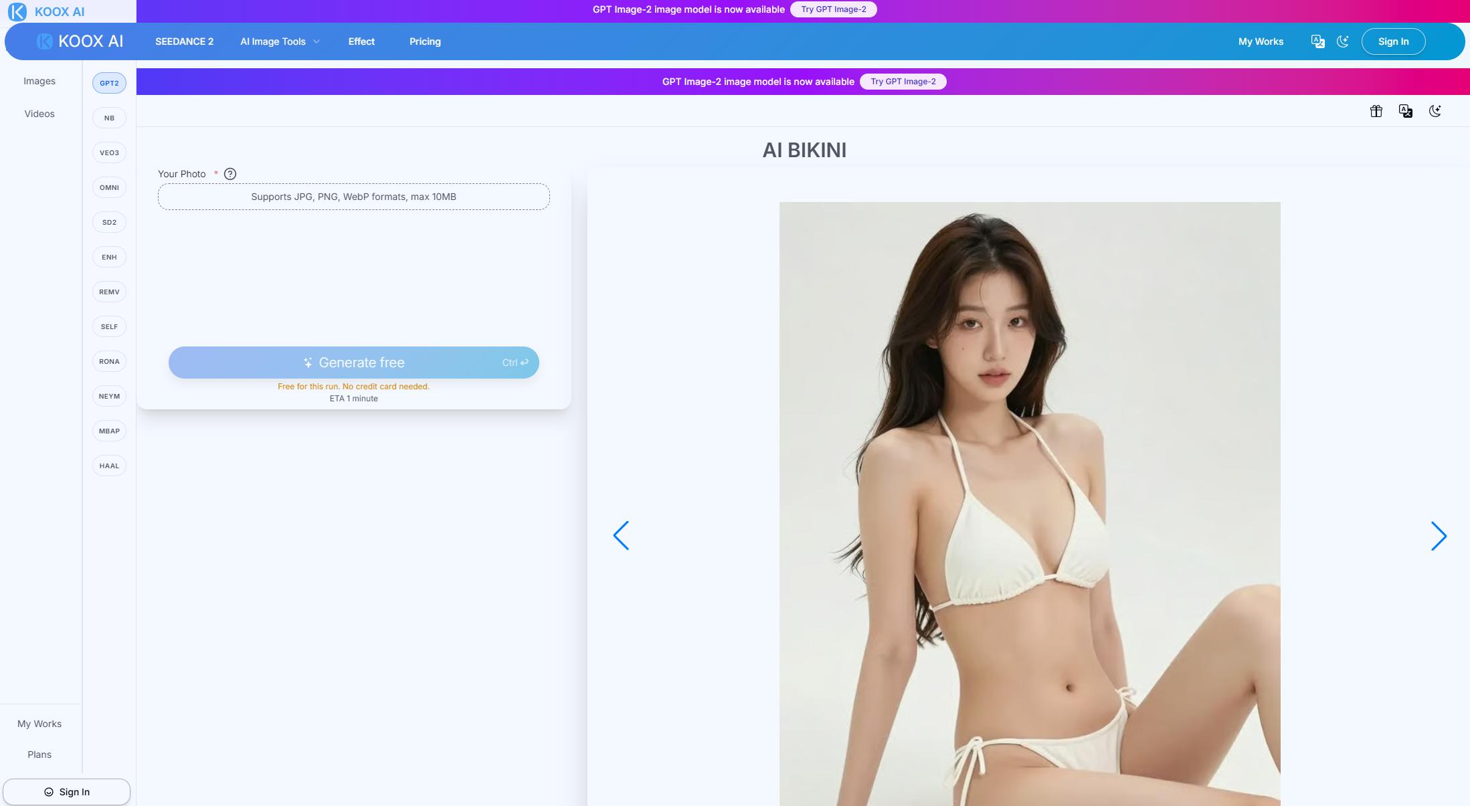Viewport: 1470px width, 806px height.
Task: Click the Sign In button at sidebar bottom
Action: pyautogui.click(x=66, y=792)
